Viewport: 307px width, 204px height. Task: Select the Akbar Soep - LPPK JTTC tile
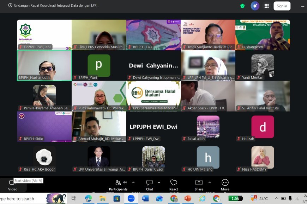[208, 96]
